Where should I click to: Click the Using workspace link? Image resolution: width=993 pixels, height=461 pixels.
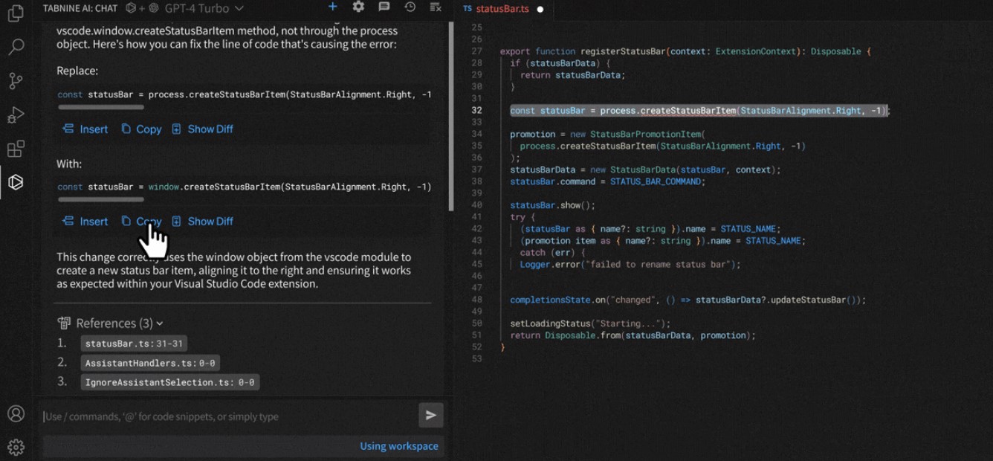tap(399, 446)
